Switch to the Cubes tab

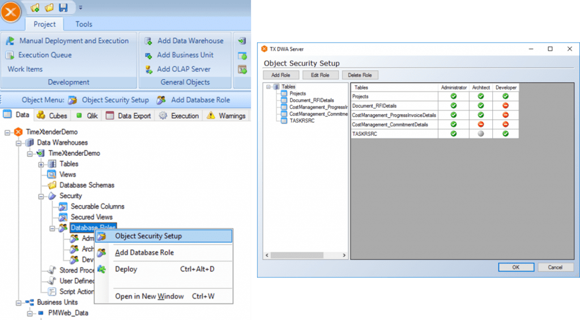tap(52, 116)
